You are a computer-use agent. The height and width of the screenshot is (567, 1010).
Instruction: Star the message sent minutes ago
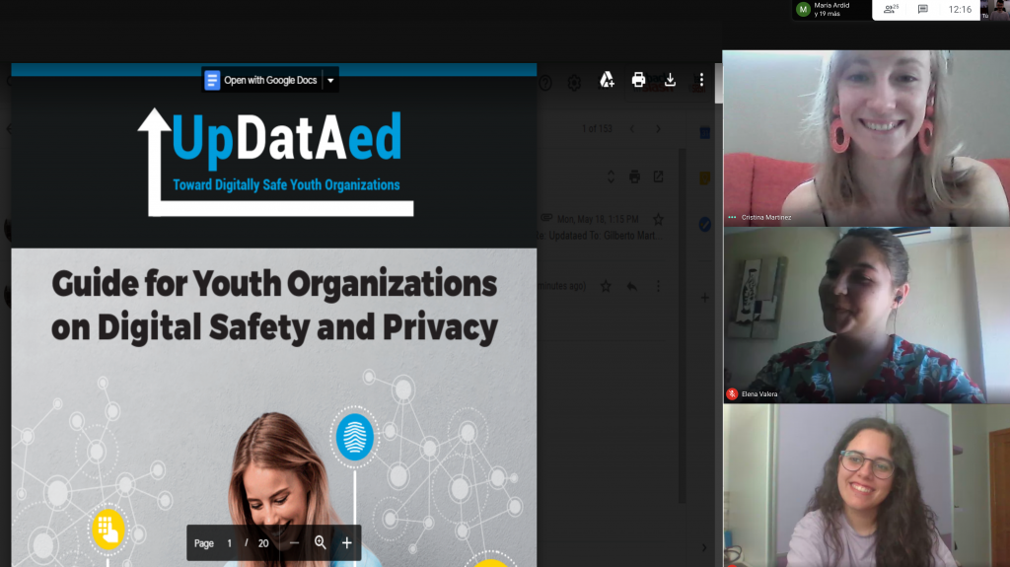[x=606, y=286]
